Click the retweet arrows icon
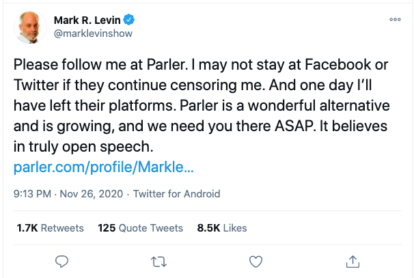The height and width of the screenshot is (278, 414). pos(158,261)
